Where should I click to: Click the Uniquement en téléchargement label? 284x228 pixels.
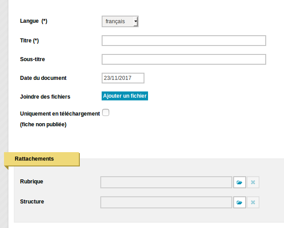[x=60, y=114]
